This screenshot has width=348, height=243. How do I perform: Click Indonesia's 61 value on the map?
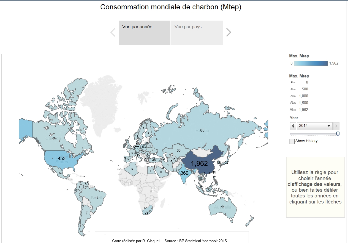click(x=210, y=190)
